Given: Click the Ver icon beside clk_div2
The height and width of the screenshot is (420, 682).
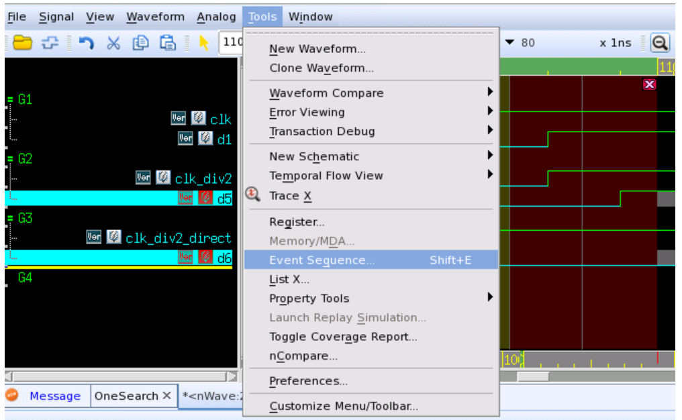Looking at the screenshot, I should 143,177.
